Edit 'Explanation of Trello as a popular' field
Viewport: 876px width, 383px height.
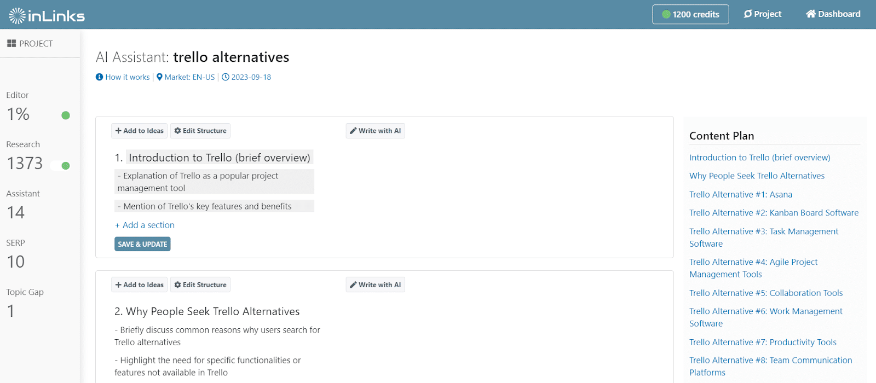[215, 182]
